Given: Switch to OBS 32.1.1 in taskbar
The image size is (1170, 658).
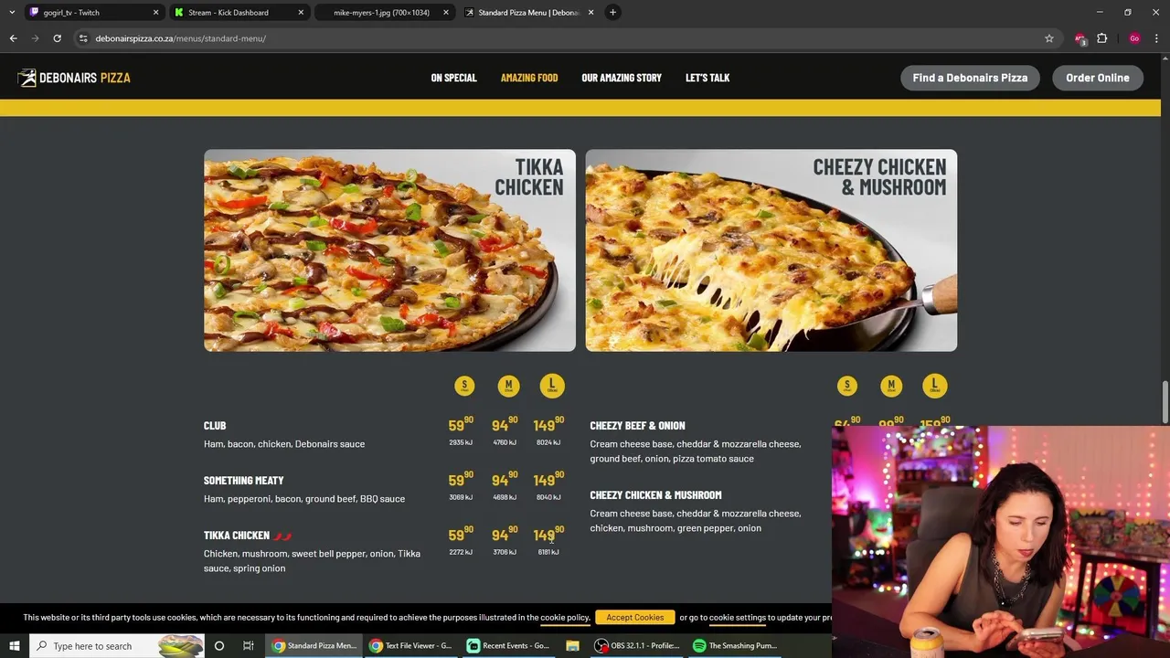Looking at the screenshot, I should click(636, 646).
